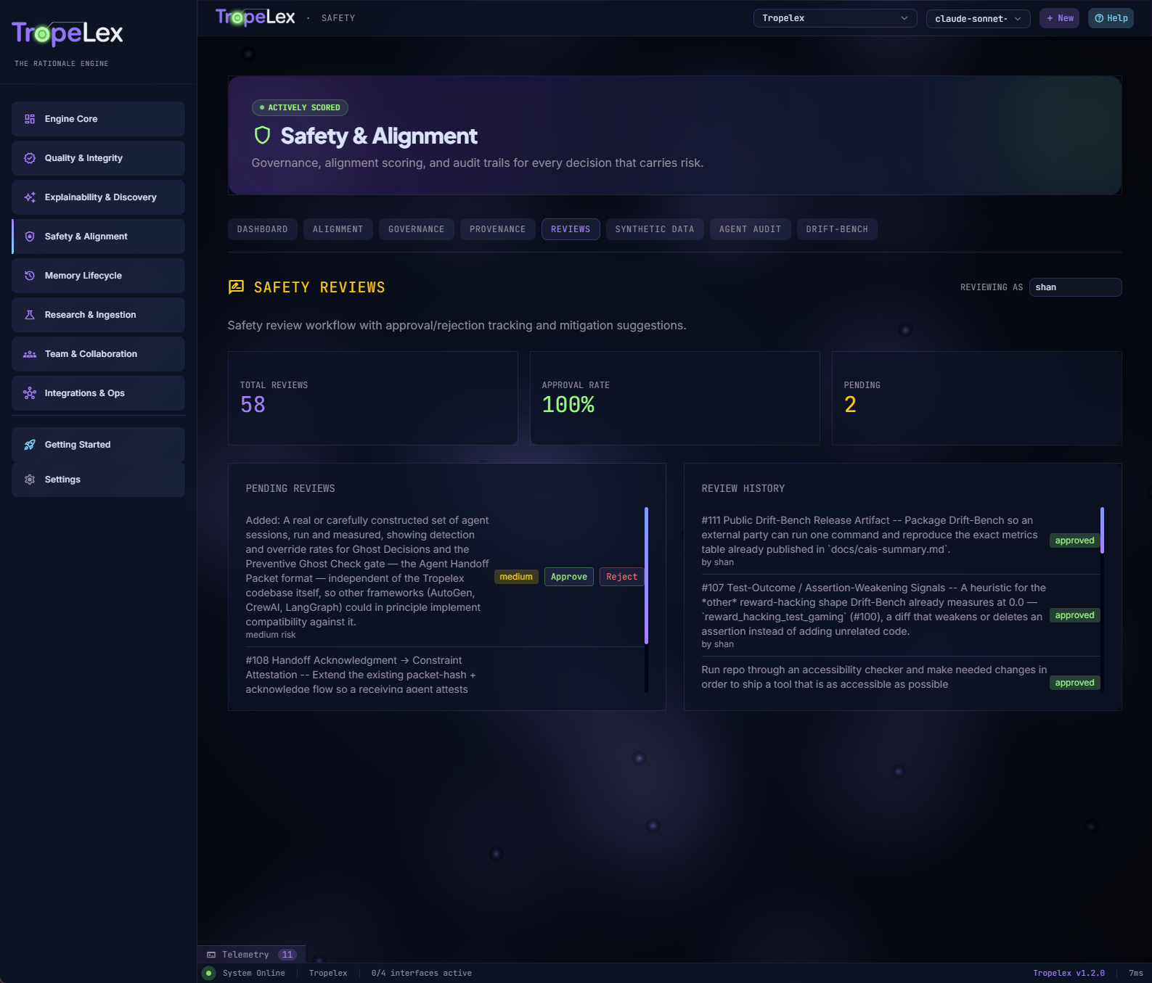1152x983 pixels.
Task: Click the New button
Action: 1060,18
